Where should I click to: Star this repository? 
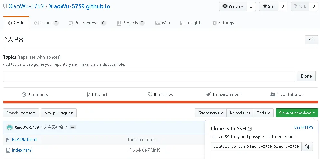pyautogui.click(x=269, y=6)
